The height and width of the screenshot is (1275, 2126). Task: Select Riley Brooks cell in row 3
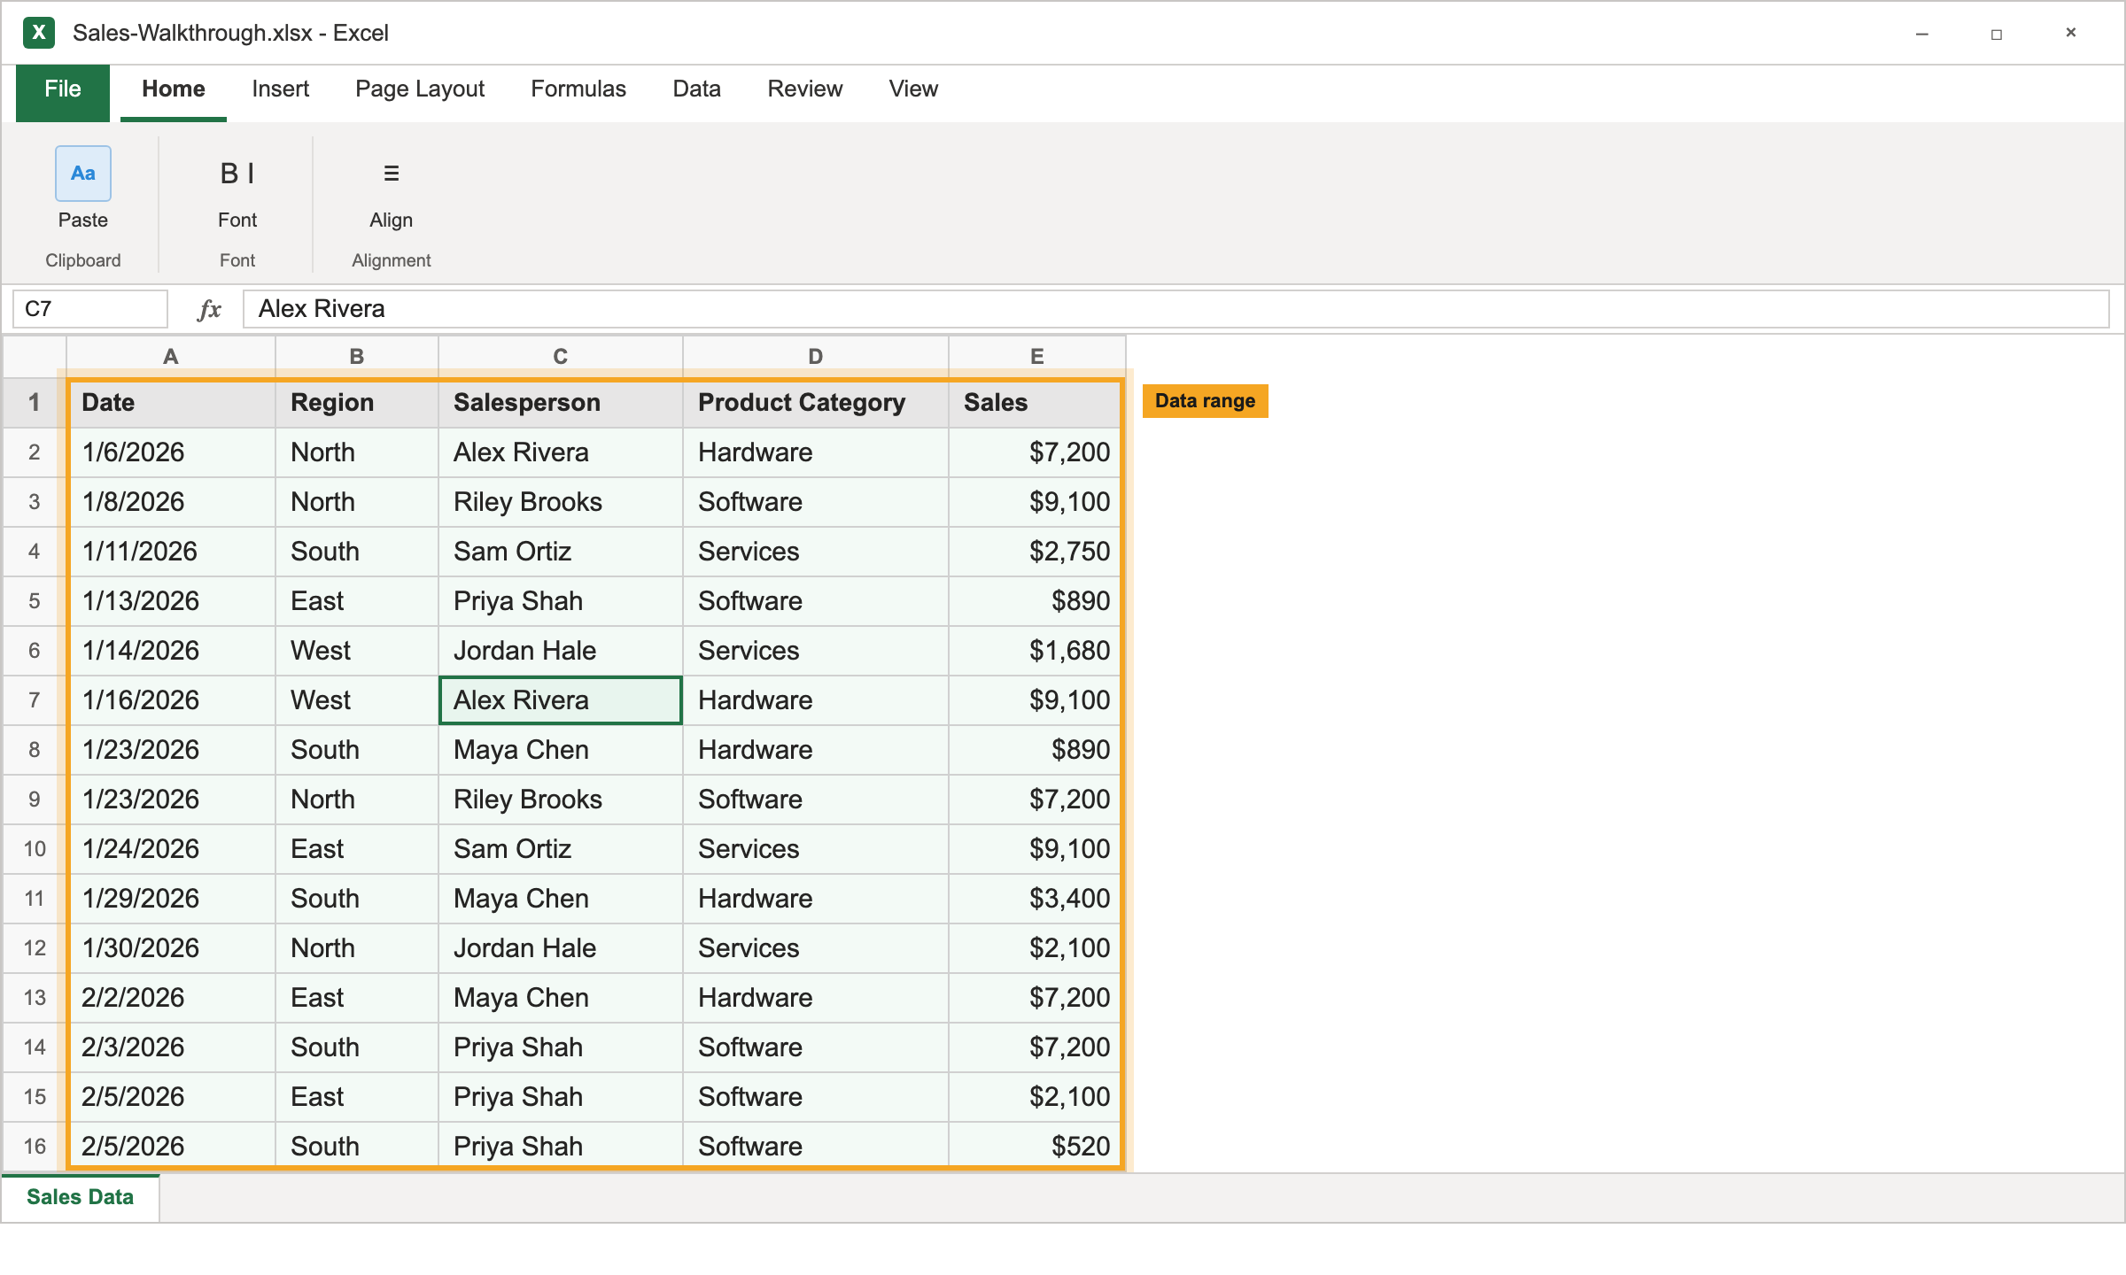[x=561, y=502]
